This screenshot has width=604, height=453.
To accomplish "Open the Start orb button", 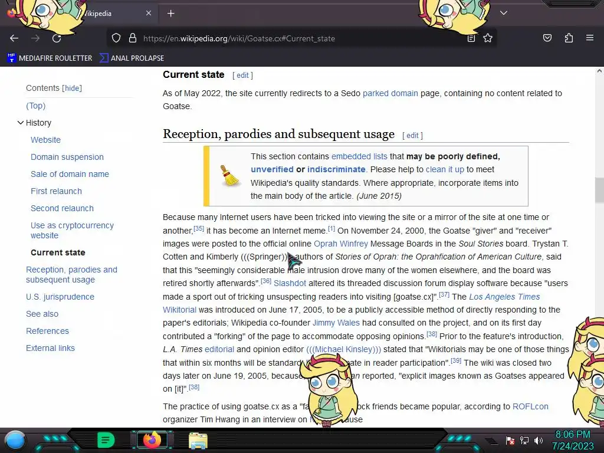I will tap(15, 441).
